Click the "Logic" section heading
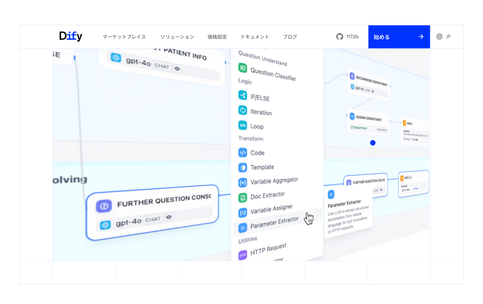Image resolution: width=483 pixels, height=304 pixels. [x=245, y=82]
